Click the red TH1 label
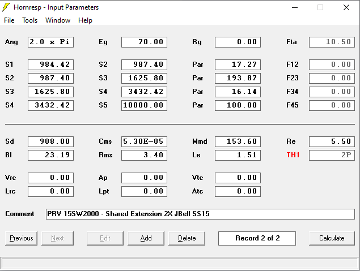The image size is (360, 271). coord(293,155)
